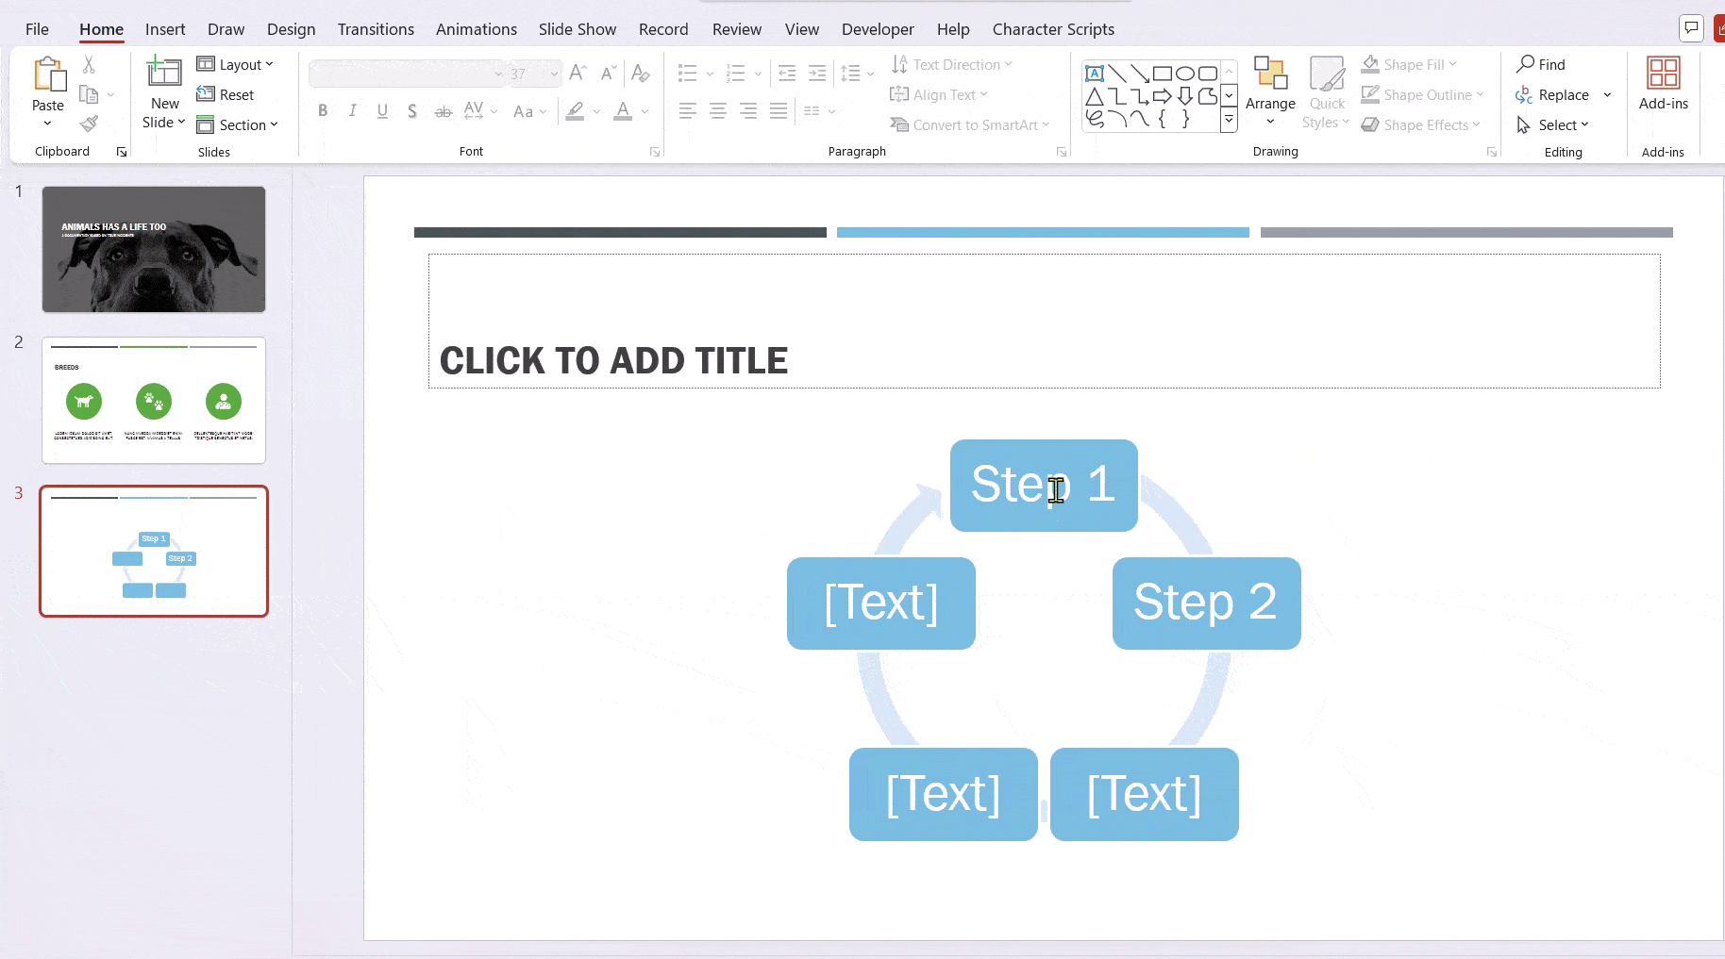The height and width of the screenshot is (959, 1725).
Task: Click the Paste clipboard icon
Action: [48, 75]
